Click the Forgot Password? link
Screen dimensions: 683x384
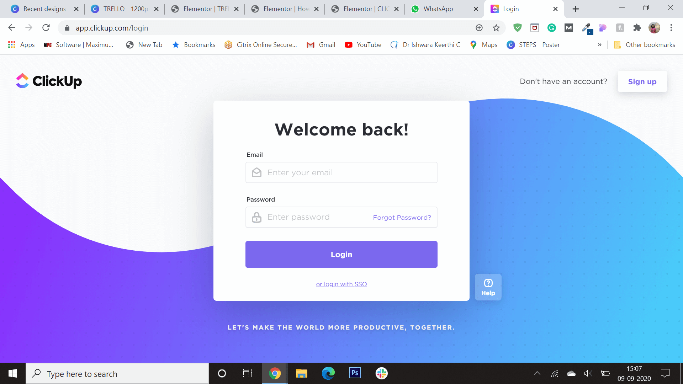coord(402,217)
